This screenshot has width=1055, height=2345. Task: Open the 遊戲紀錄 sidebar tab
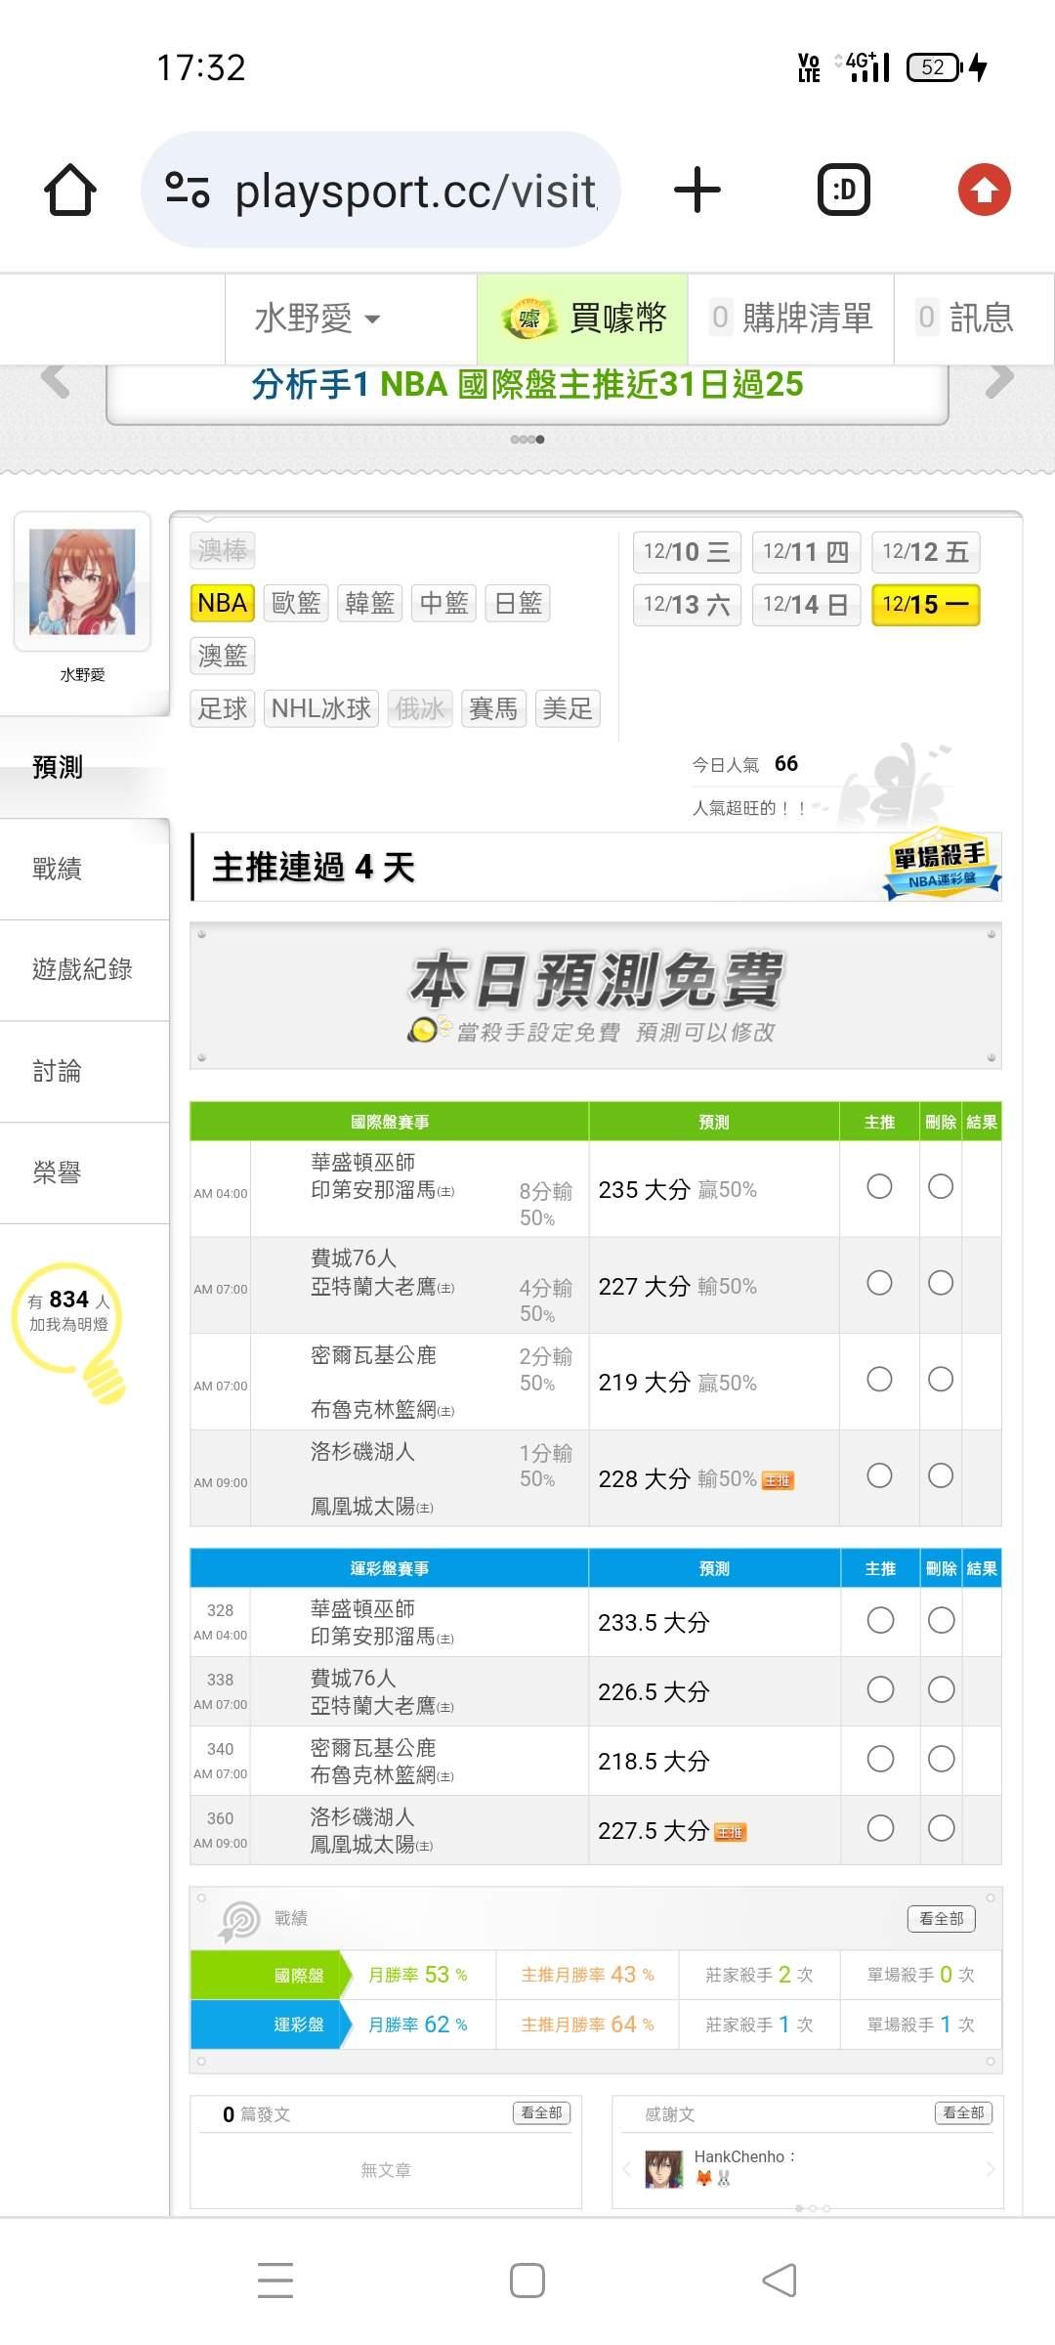84,969
